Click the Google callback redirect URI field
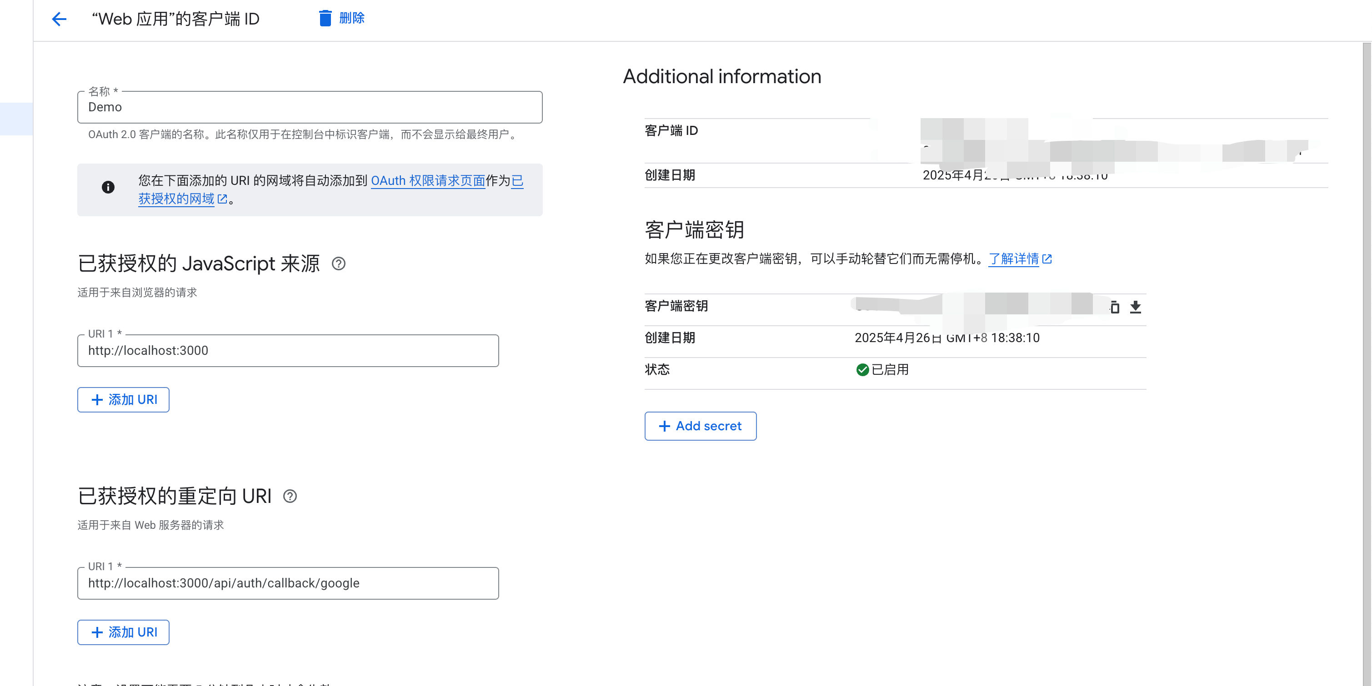 (288, 583)
